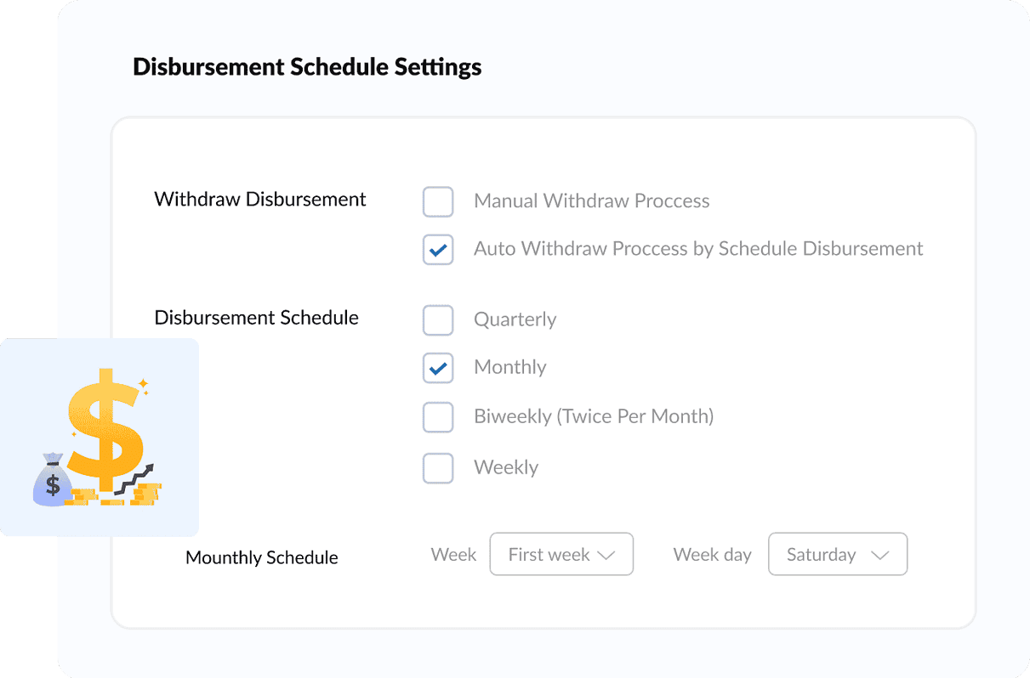This screenshot has height=678, width=1030.
Task: Open the First week dropdown
Action: click(x=561, y=554)
